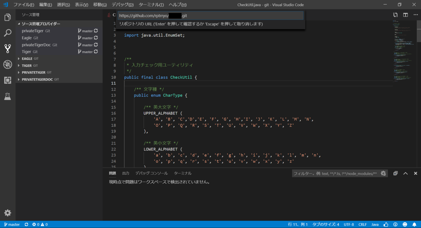Sync changes for Eagle repository

[x=96, y=38]
